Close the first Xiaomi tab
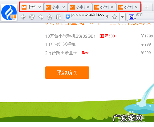The width and height of the screenshot is (154, 127). click(39, 7)
